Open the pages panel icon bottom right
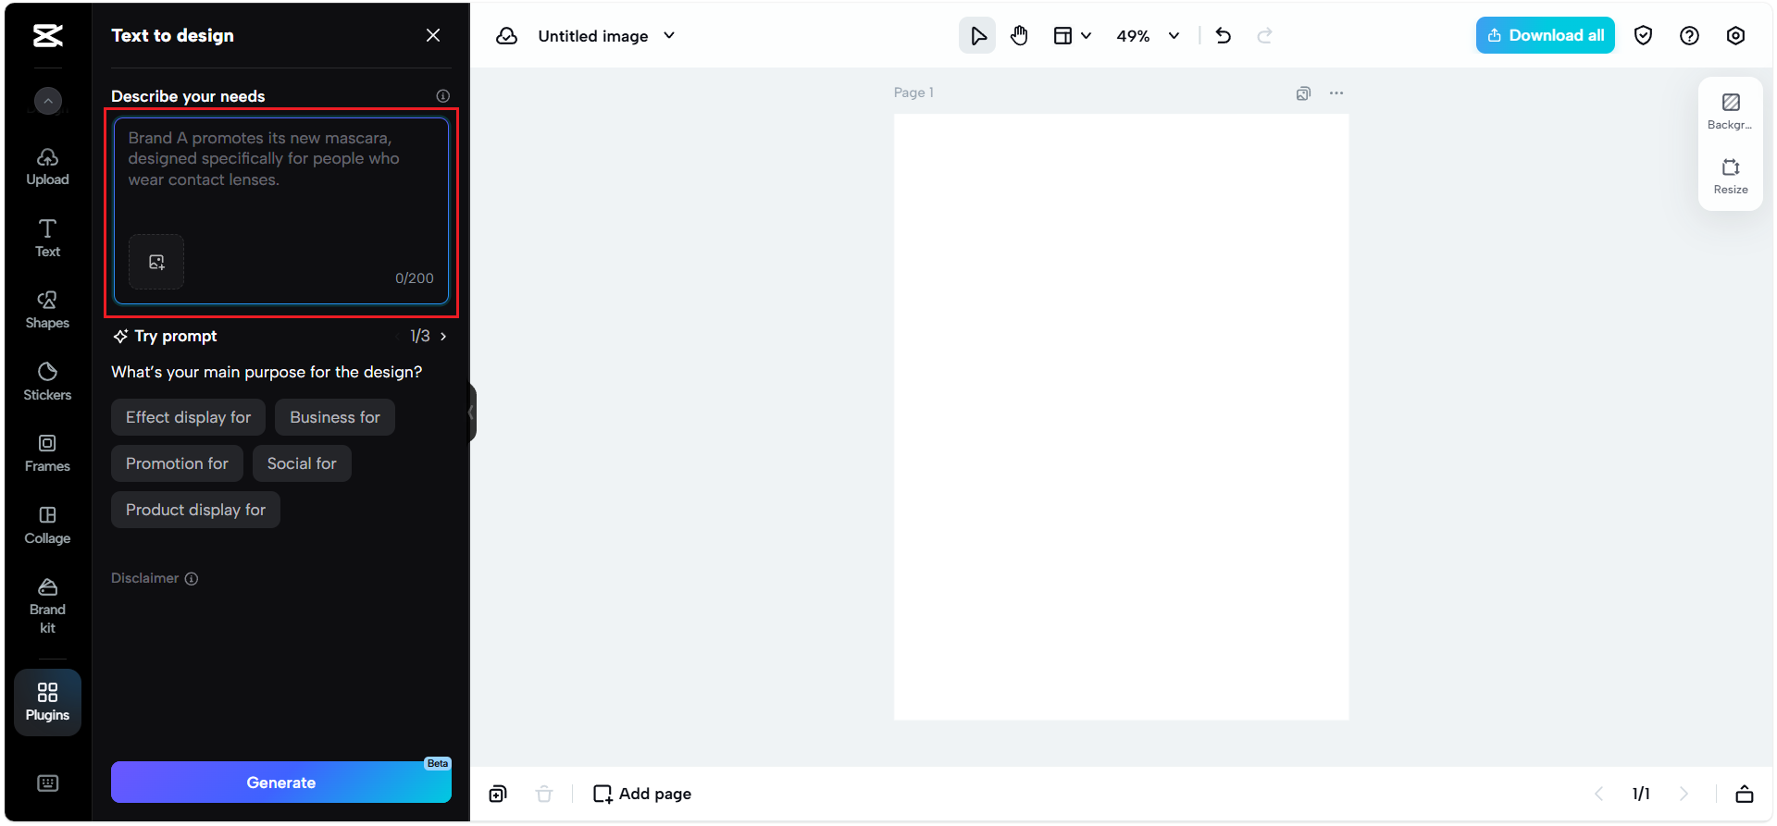Screen dimensions: 1777x826 (x=1745, y=794)
